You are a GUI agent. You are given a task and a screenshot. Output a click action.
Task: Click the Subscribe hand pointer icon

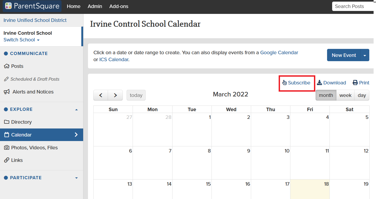tap(285, 83)
